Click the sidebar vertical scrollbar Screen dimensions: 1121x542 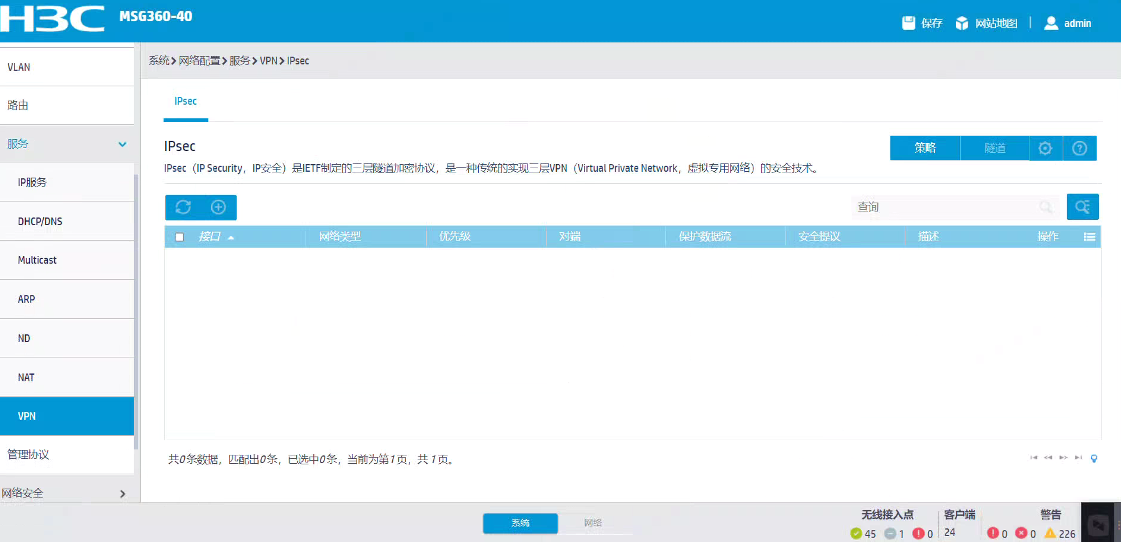coord(136,311)
